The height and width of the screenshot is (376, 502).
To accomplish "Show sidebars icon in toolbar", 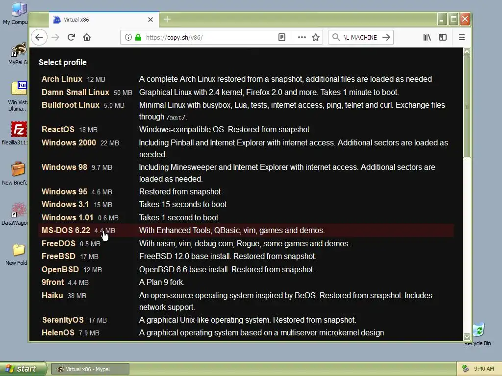I will coord(443,37).
